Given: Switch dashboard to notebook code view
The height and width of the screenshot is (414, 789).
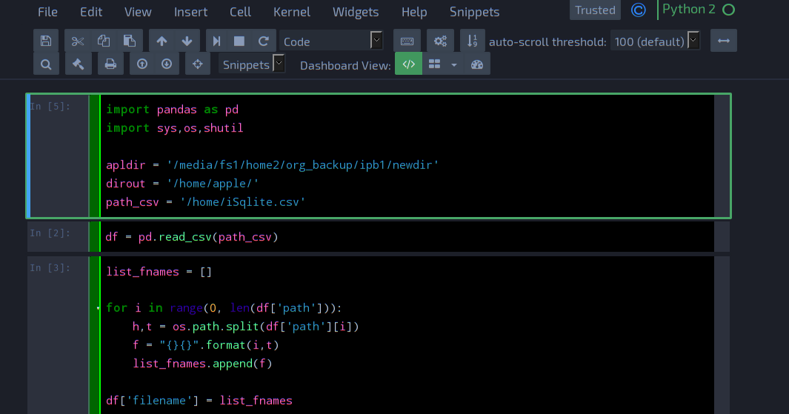Looking at the screenshot, I should tap(409, 64).
